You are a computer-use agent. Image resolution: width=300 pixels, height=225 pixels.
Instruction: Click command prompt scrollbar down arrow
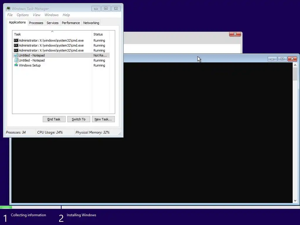coord(295,200)
